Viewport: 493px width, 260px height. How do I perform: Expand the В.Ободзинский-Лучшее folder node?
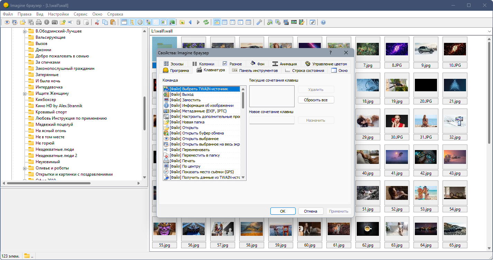coord(25,31)
